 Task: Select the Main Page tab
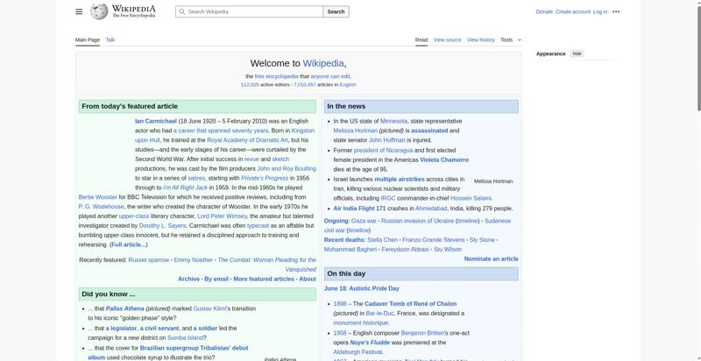88,39
